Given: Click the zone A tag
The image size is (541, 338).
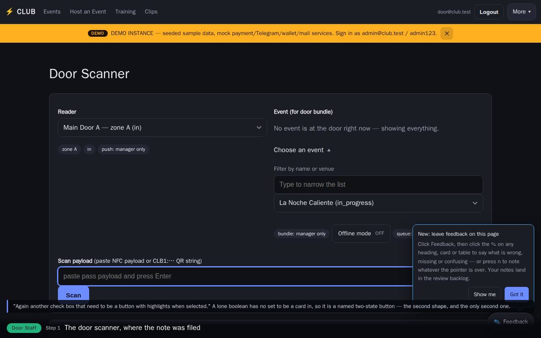Looking at the screenshot, I should pos(69,149).
